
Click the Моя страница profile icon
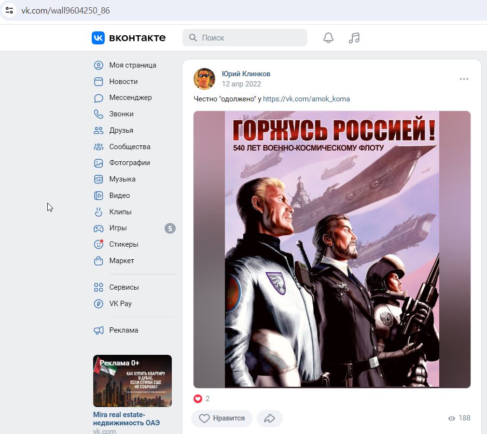98,65
